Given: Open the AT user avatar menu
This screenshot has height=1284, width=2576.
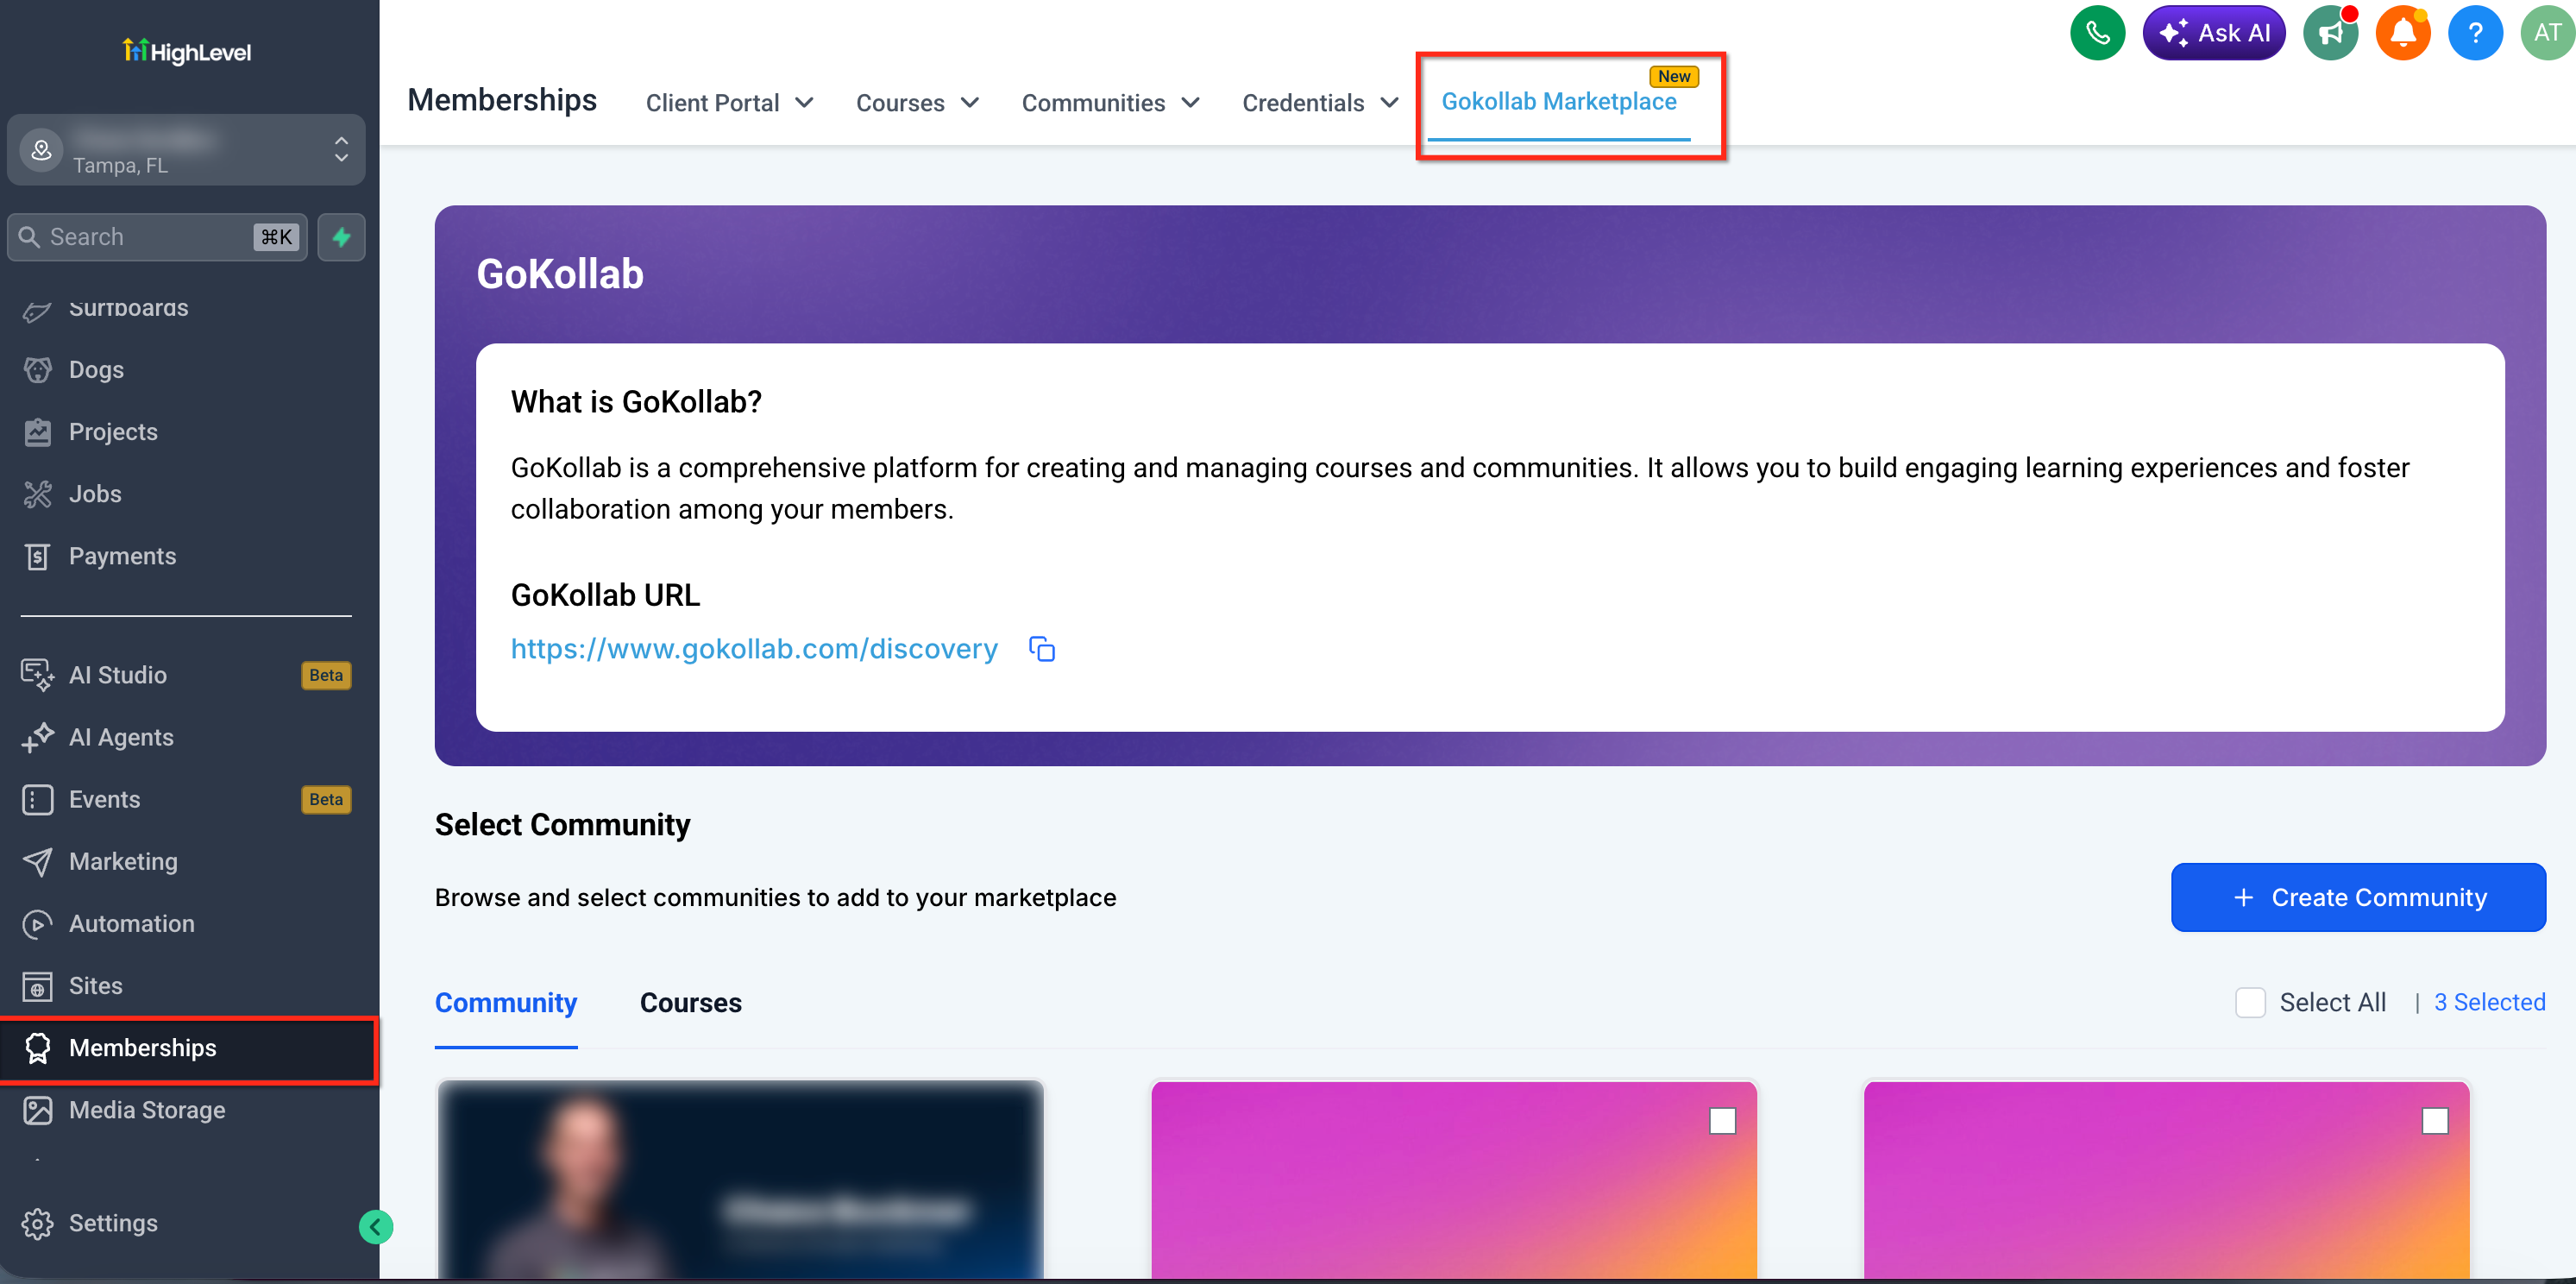Looking at the screenshot, I should (x=2547, y=33).
